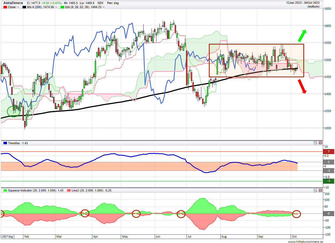Click the red Close color swatch

[5, 7]
